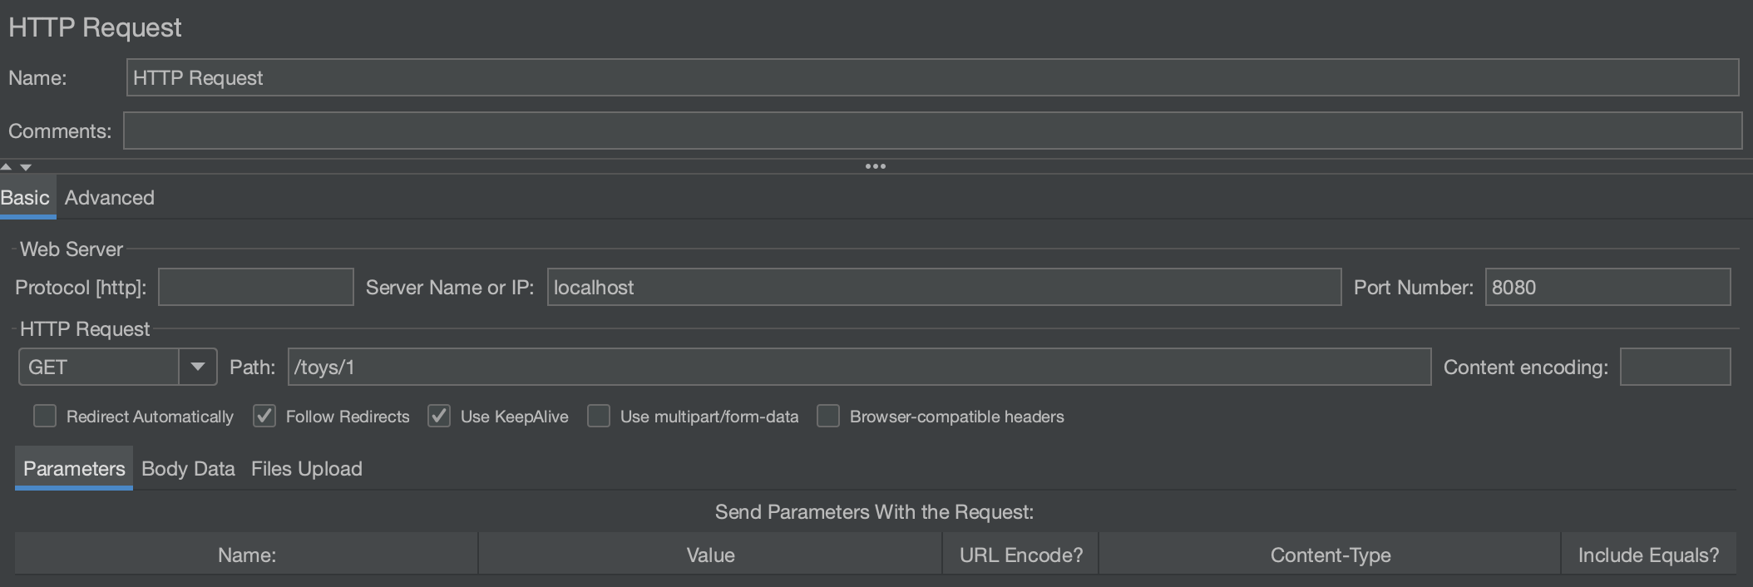
Task: Select the Basic tab
Action: pyautogui.click(x=25, y=198)
